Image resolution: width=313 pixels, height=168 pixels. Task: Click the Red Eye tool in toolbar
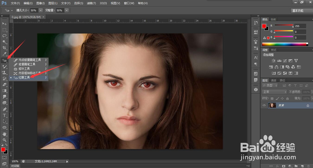pos(4,60)
